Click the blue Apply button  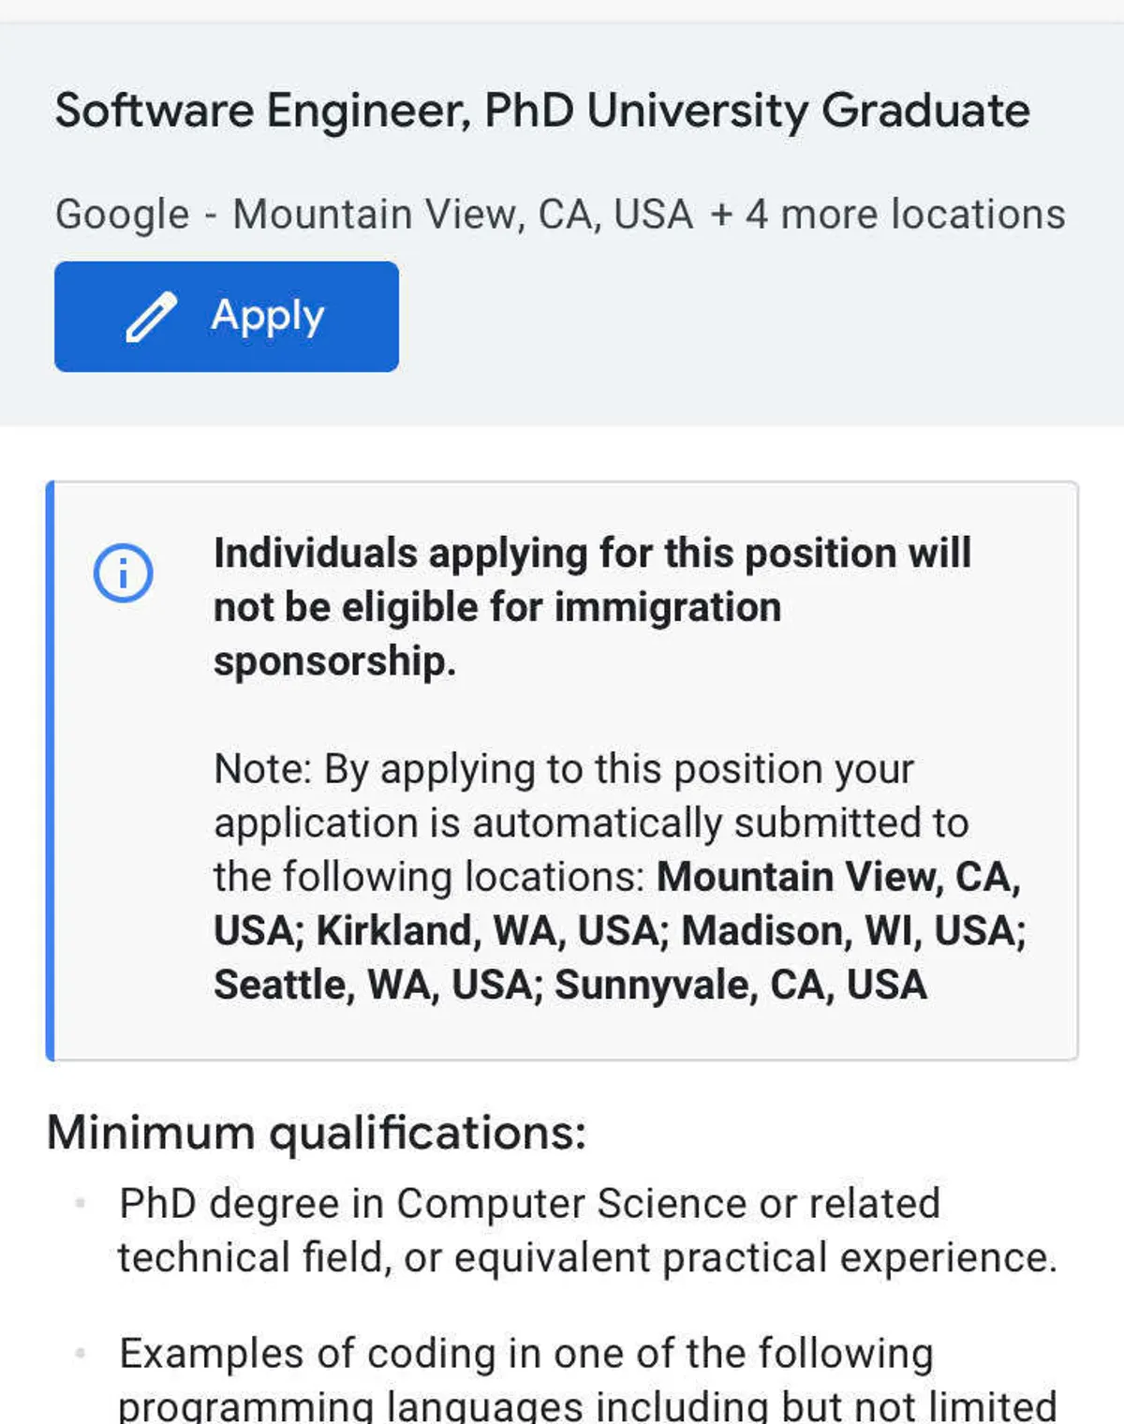tap(227, 317)
